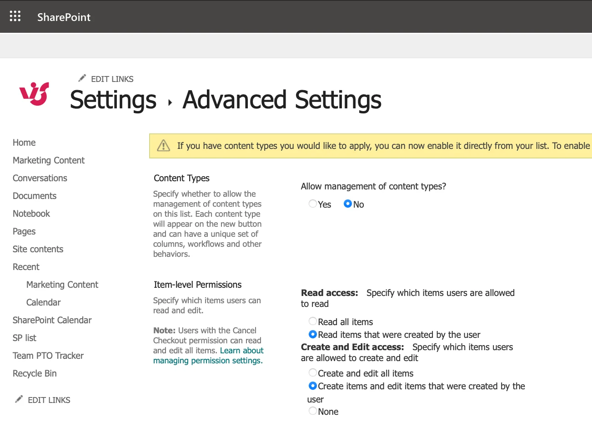592x428 pixels.
Task: Open Notebook in left navigation
Action: [x=31, y=214]
